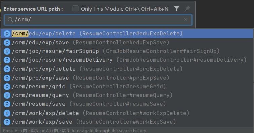Click the Only This Module label text

(x=102, y=9)
